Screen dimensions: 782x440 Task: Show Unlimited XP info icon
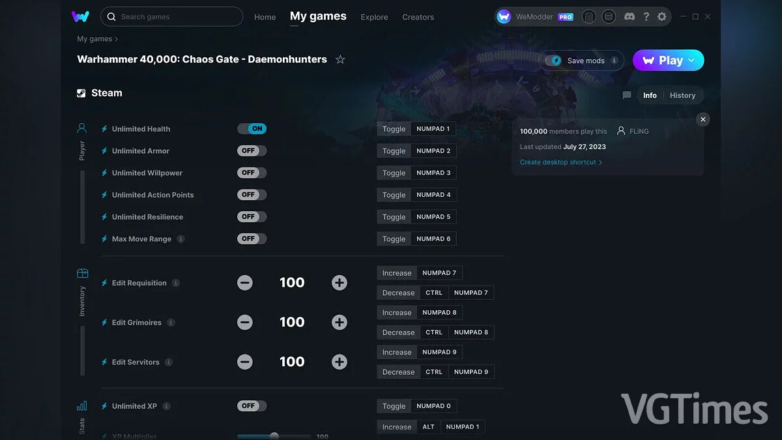coord(166,406)
